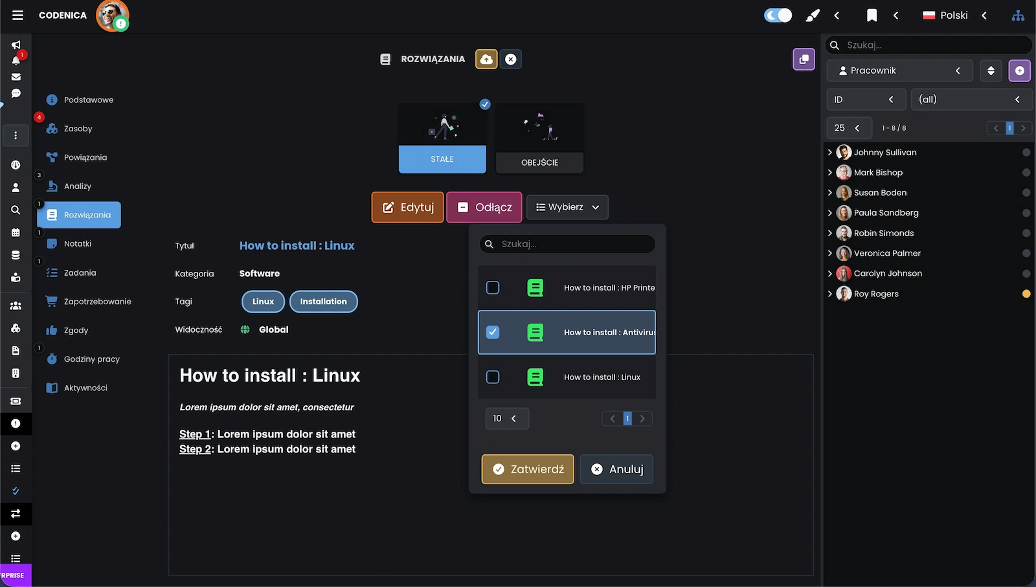Check the How to install HP Printer checkbox

pyautogui.click(x=493, y=288)
